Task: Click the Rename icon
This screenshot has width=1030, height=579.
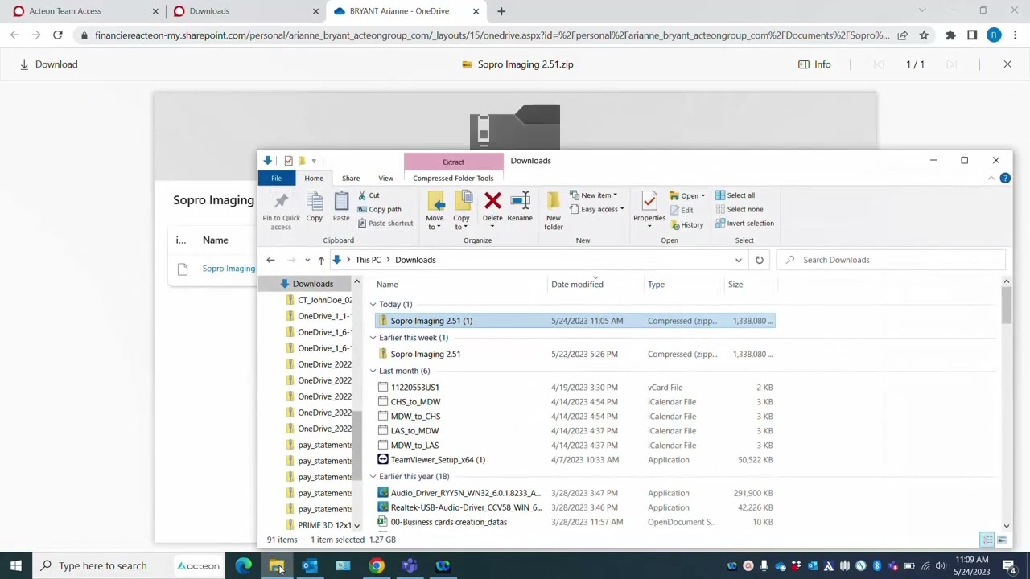Action: point(520,200)
